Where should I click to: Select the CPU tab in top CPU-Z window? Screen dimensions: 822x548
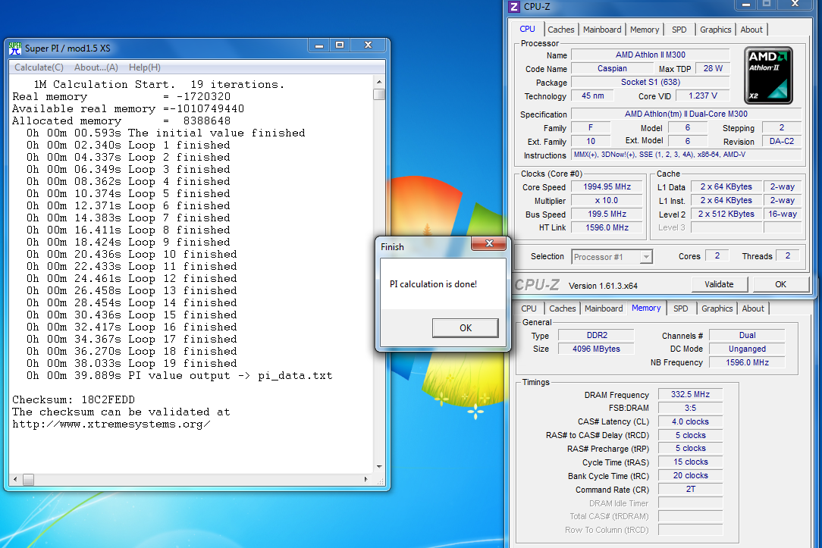pos(527,30)
